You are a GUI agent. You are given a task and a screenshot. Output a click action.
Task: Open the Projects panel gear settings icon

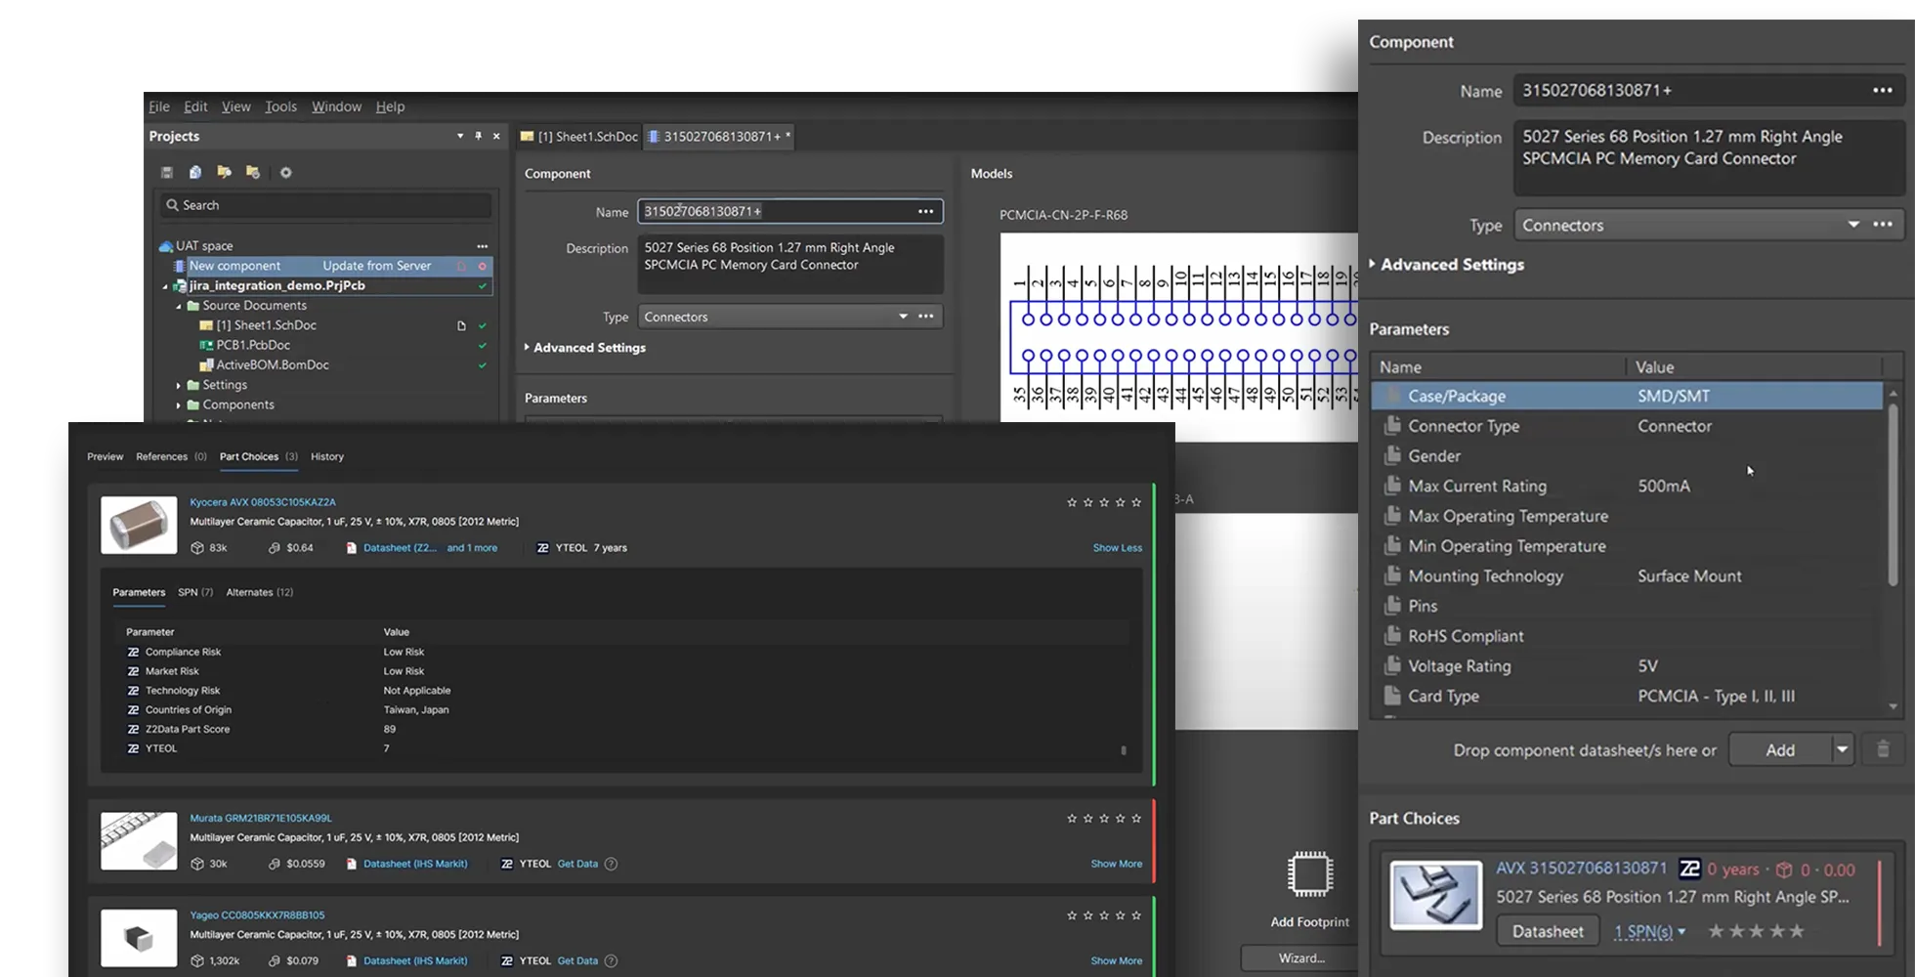pos(285,172)
